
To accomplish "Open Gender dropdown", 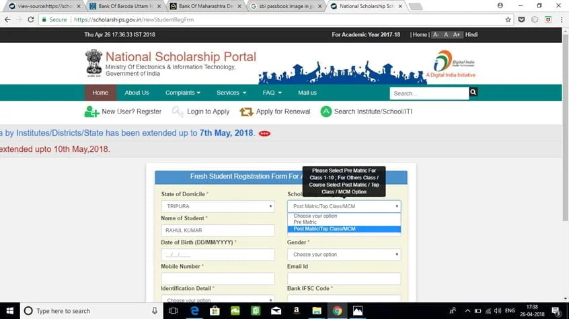I will [344, 255].
